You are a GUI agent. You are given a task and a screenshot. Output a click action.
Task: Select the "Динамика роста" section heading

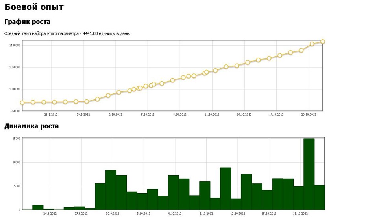pos(31,126)
